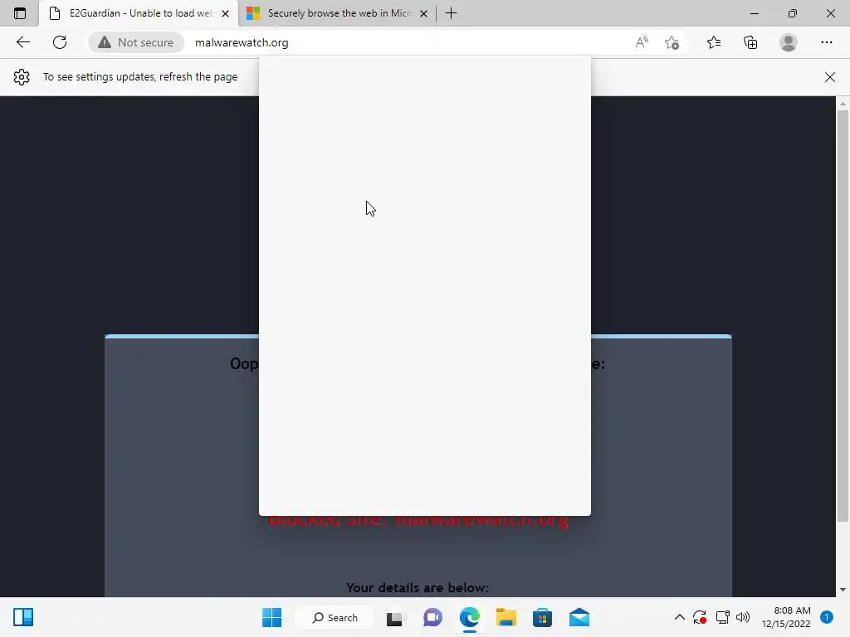This screenshot has height=637, width=850.
Task: Open File Explorer on taskbar
Action: 506,617
